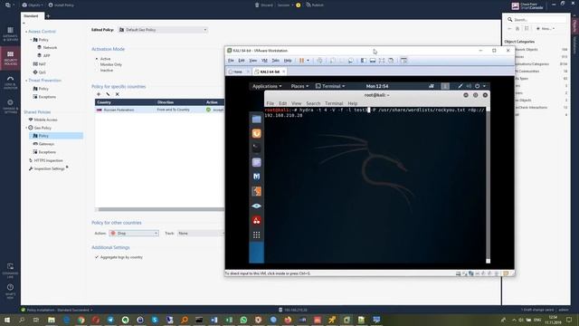Screen dimensions: 579x326
Task: Open Kali Places dropdown menu
Action: [x=299, y=86]
